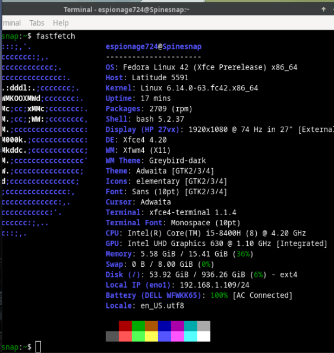Click the magenta color block
334x353 pixels.
click(x=178, y=336)
